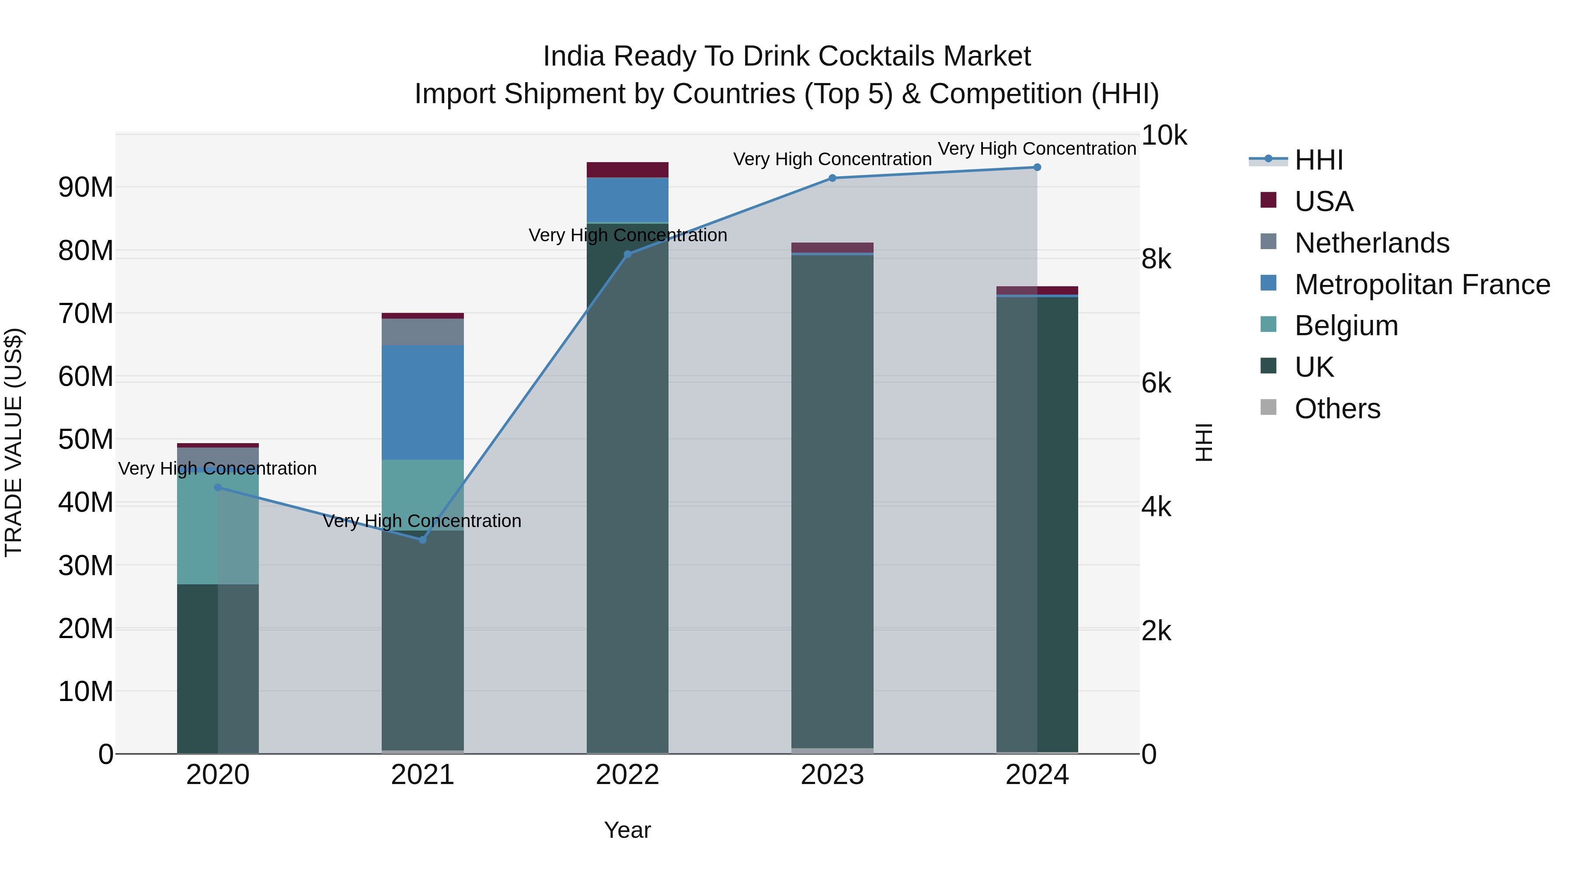
Task: Click the 2020 Very High Concentration annotation
Action: 218,469
